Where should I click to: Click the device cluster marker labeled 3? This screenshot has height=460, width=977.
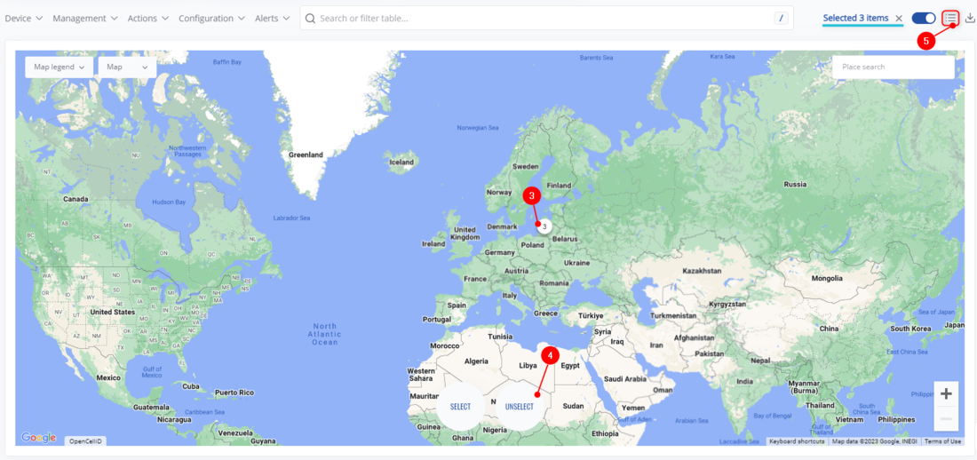(x=544, y=226)
